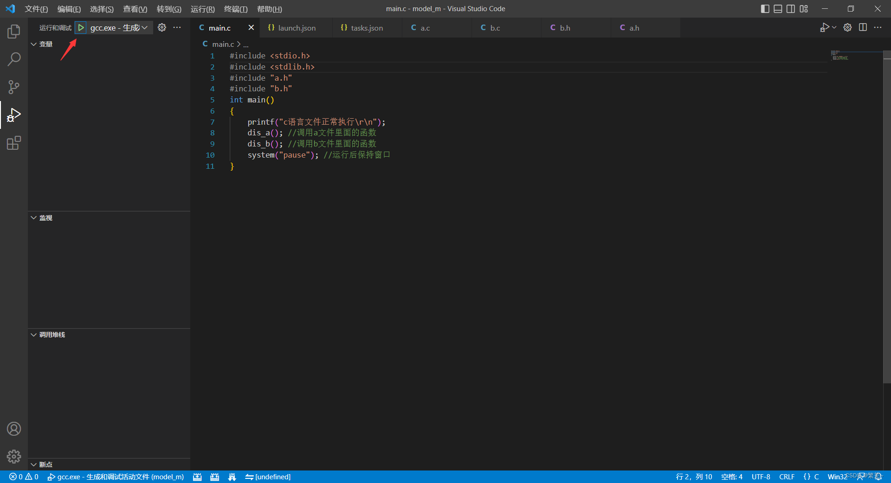Click the [undefined] port status item
Image resolution: width=891 pixels, height=483 pixels.
click(x=268, y=477)
